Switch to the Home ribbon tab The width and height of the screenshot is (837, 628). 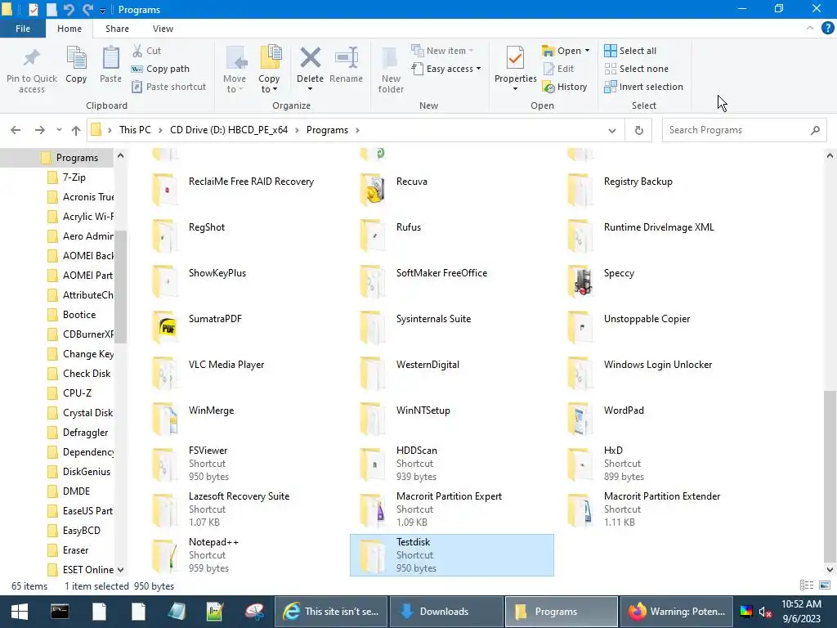[69, 29]
